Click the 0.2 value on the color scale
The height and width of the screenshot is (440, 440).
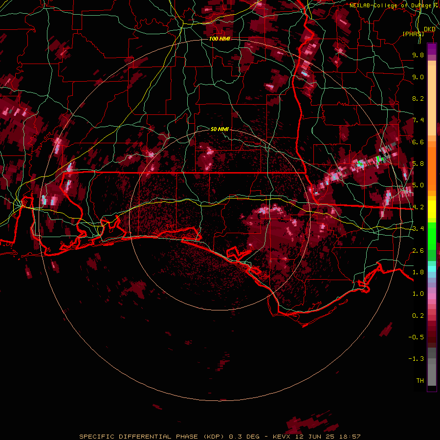coord(418,316)
